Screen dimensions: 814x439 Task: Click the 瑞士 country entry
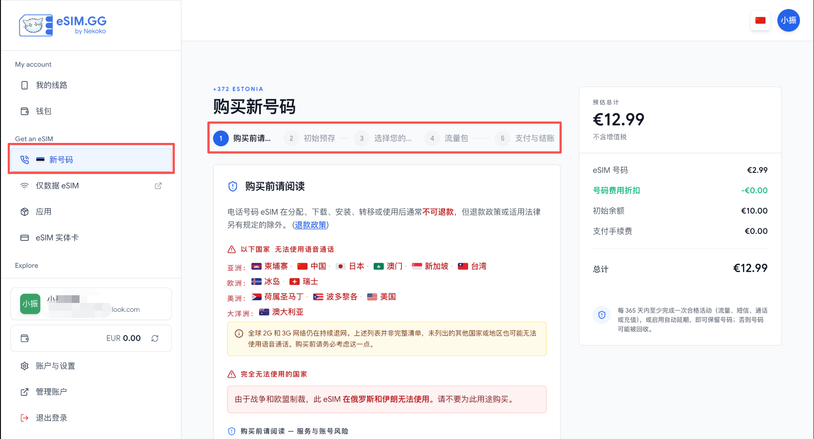(x=304, y=282)
